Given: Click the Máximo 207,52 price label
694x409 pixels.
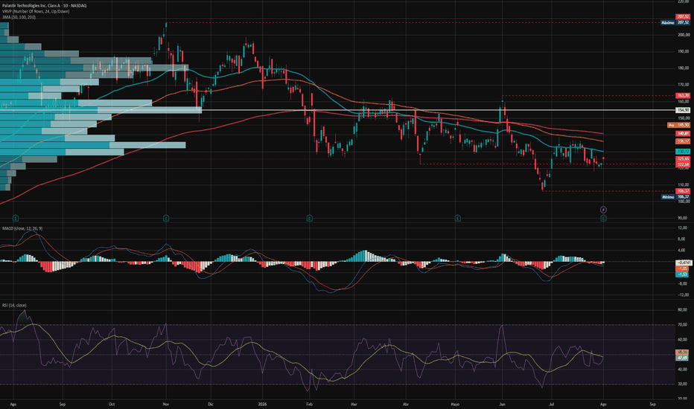Looking at the screenshot, I should 675,22.
